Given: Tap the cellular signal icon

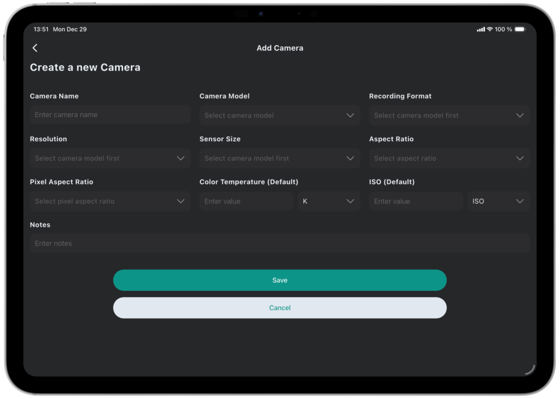Looking at the screenshot, I should pos(481,29).
